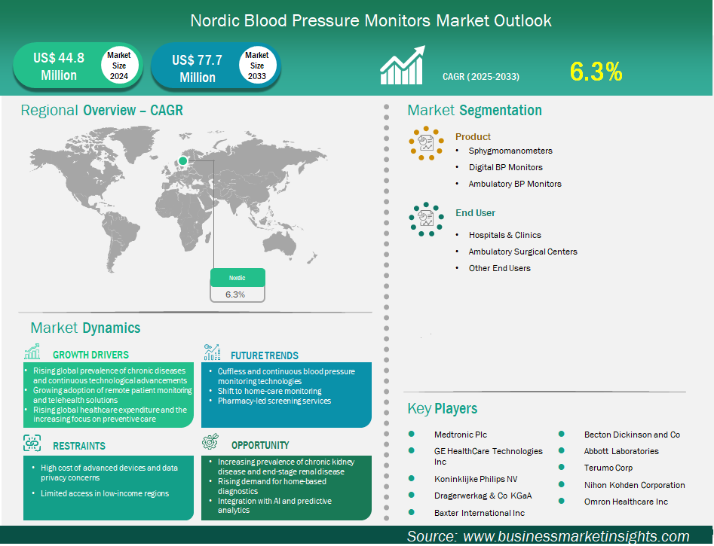This screenshot has height=546, width=714.
Task: Click the Market Size 2033 circle badge
Action: coord(257,66)
